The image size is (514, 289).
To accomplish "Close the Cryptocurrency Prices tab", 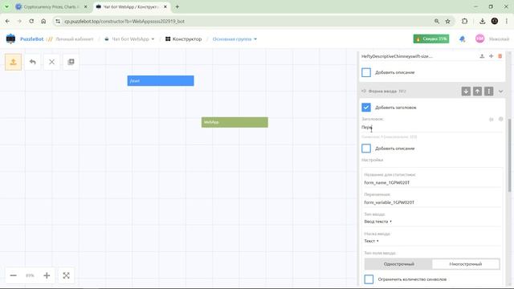I will [x=86, y=6].
